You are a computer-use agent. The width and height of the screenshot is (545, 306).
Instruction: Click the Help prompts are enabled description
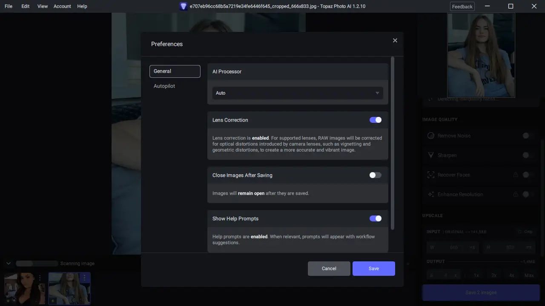(294, 240)
